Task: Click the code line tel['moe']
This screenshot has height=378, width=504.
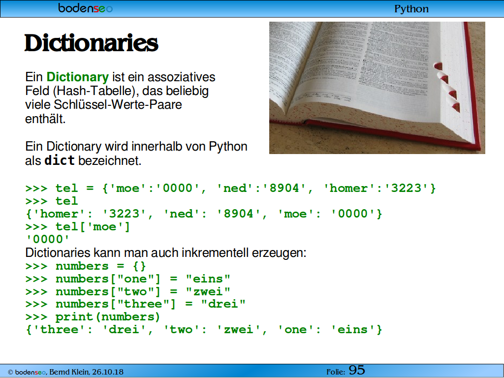Action: click(x=77, y=226)
